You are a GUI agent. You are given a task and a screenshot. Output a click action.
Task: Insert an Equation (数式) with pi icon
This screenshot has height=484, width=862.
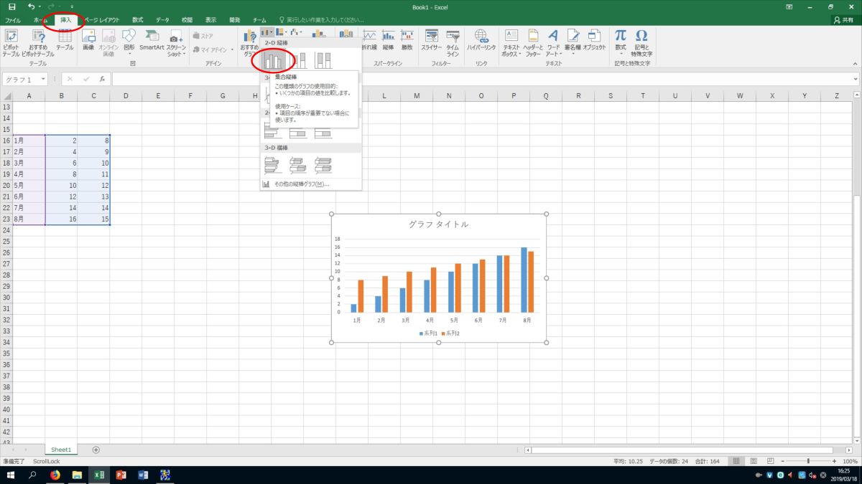pyautogui.click(x=621, y=43)
